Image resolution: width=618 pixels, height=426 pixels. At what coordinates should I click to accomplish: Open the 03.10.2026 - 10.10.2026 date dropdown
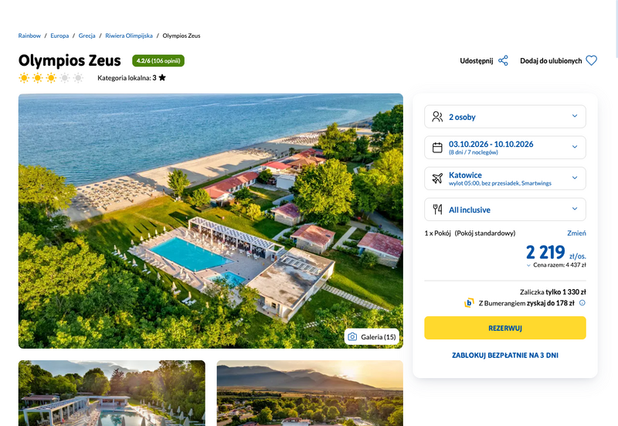505,147
